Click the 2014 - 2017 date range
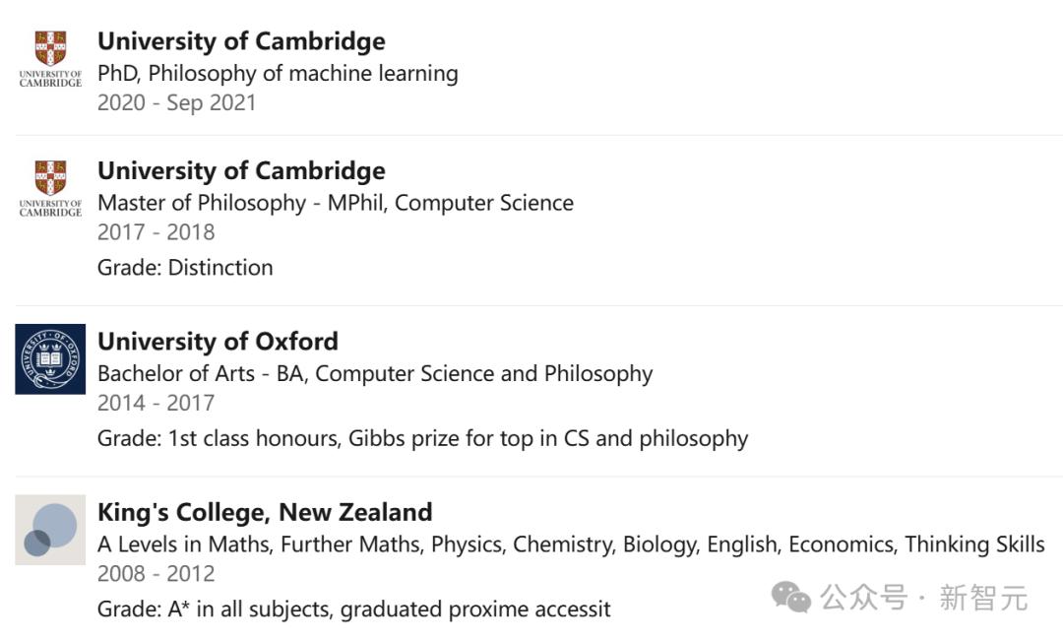Image resolution: width=1063 pixels, height=641 pixels. coord(156,403)
